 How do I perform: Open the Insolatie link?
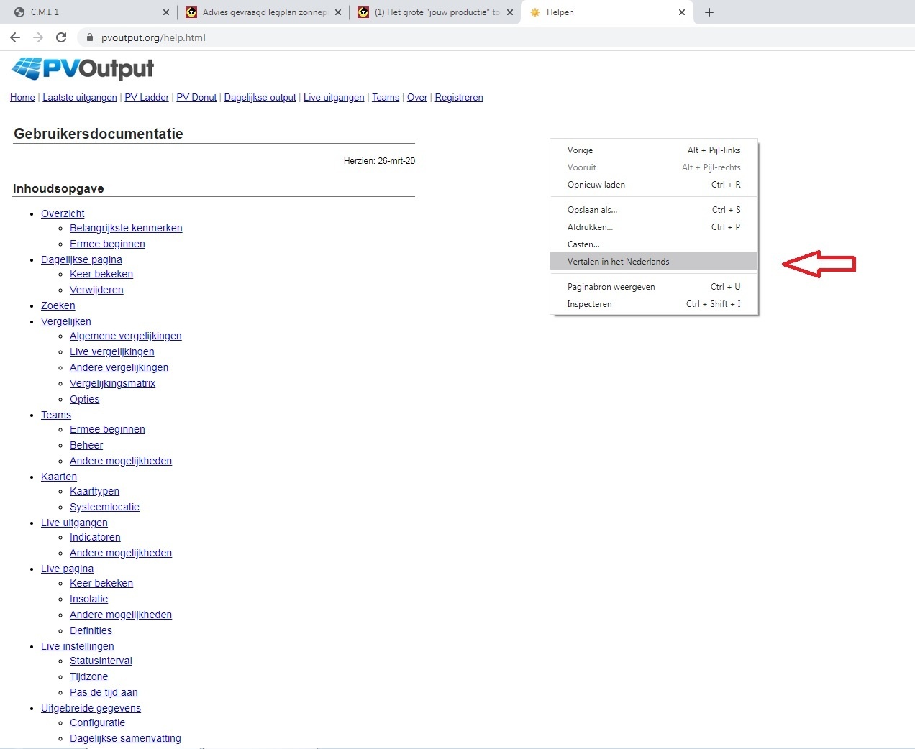click(x=88, y=599)
